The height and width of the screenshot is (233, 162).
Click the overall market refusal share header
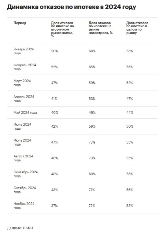pos(137,28)
